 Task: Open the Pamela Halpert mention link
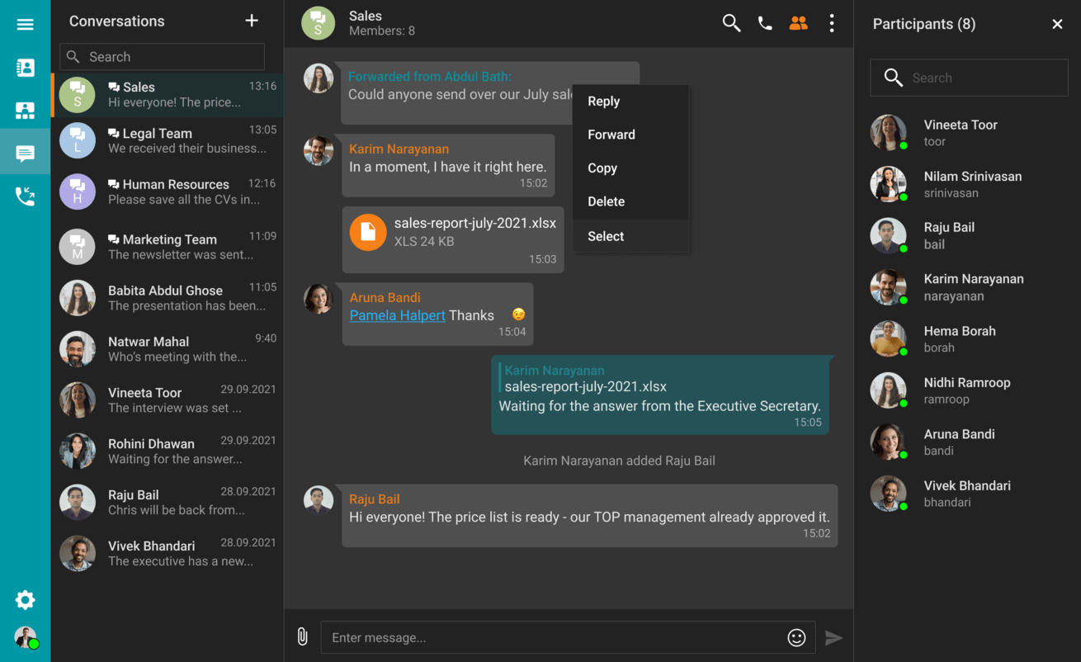(397, 314)
